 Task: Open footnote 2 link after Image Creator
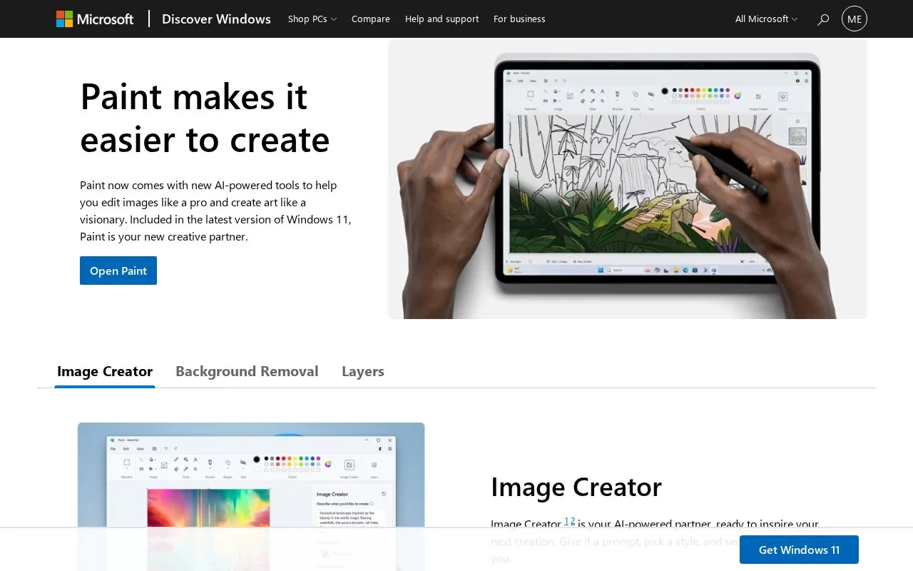pyautogui.click(x=573, y=521)
